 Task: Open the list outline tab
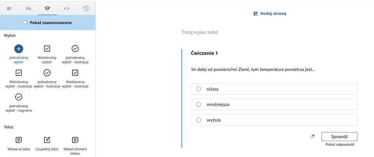click(x=9, y=8)
